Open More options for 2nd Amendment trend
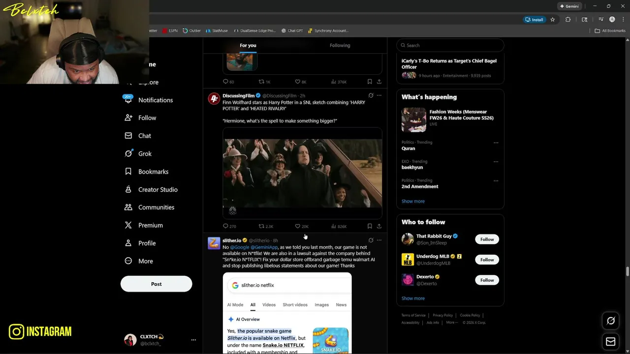The width and height of the screenshot is (630, 354). pyautogui.click(x=496, y=181)
